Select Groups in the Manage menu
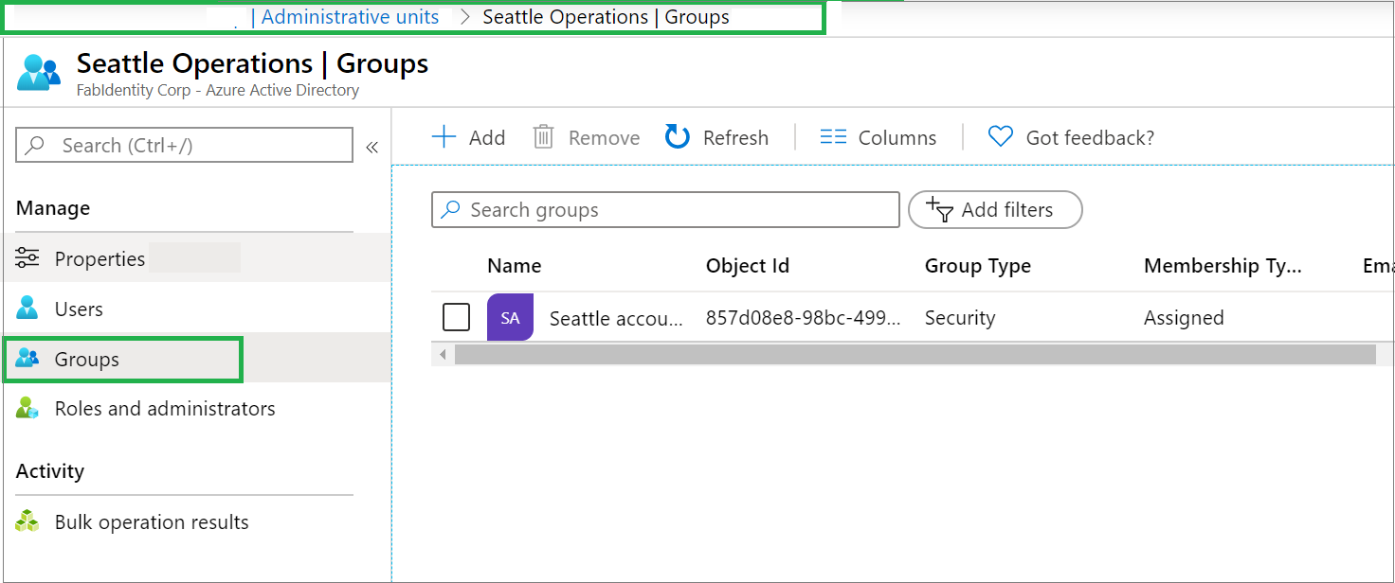 coord(86,359)
